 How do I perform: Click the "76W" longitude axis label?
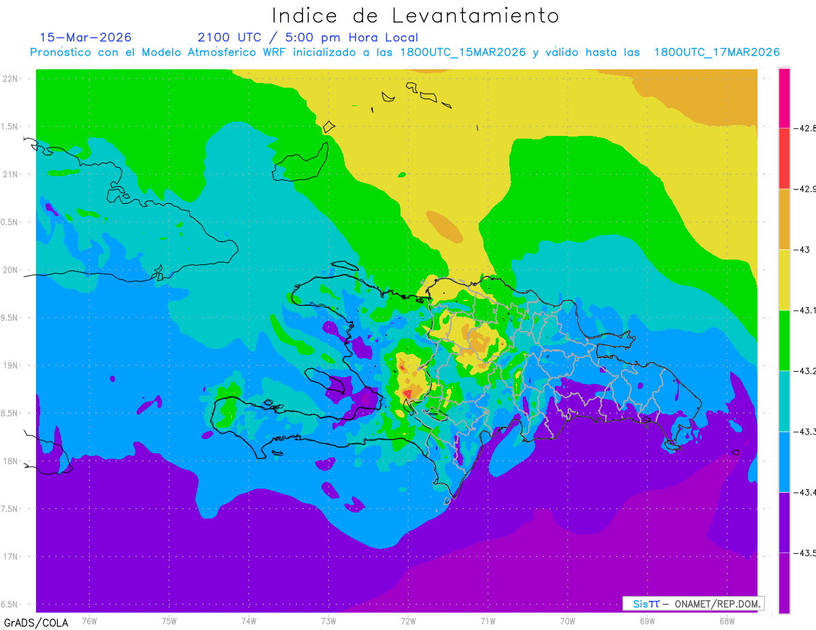point(89,620)
